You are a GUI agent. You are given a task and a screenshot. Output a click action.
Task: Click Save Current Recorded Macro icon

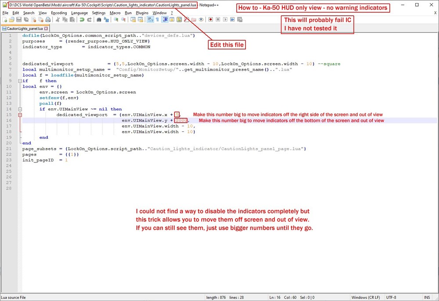240,20
